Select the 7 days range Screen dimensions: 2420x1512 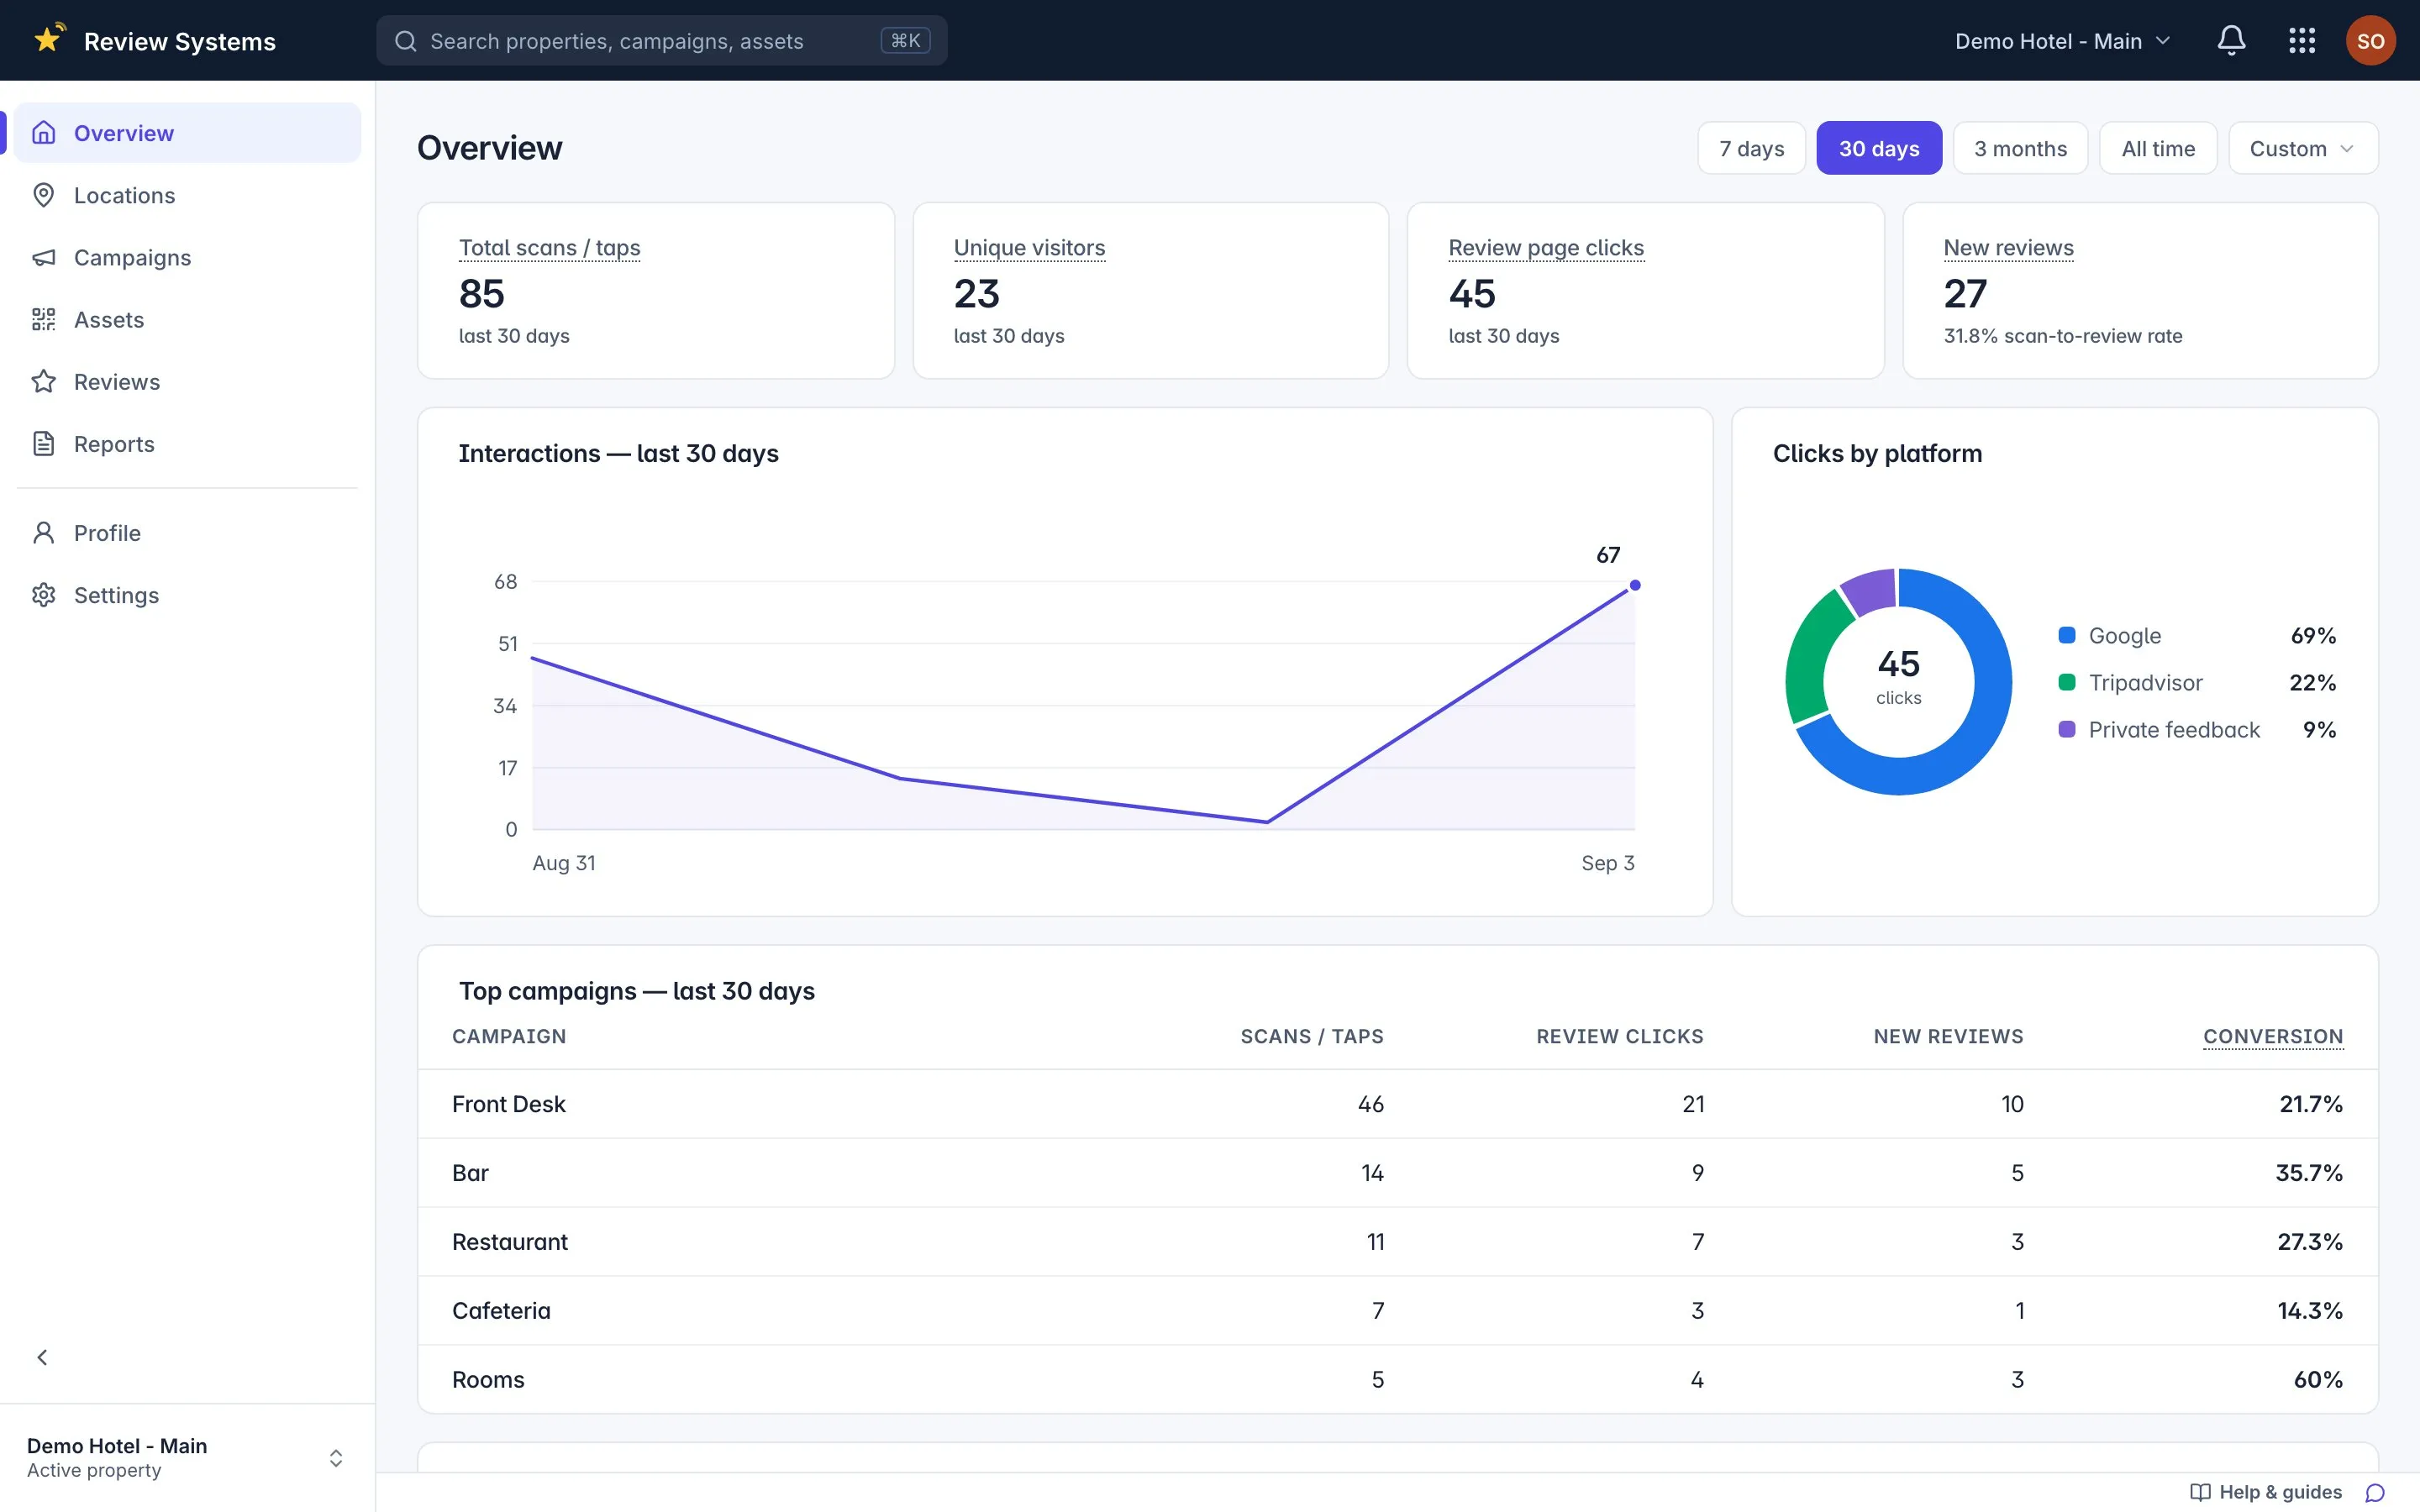1751,148
